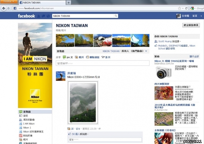
Task: Click 顯示全部 show all sponsored link
Action: pos(194,57)
